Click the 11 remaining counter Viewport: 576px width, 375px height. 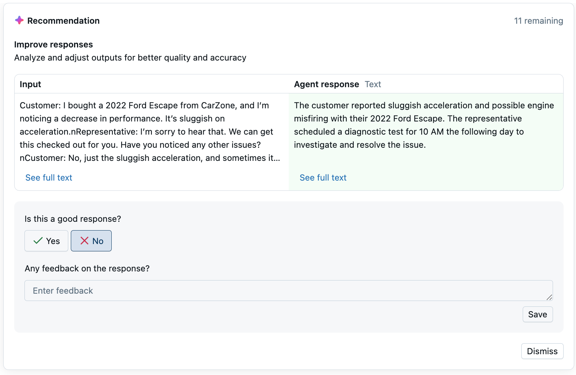[x=538, y=21]
